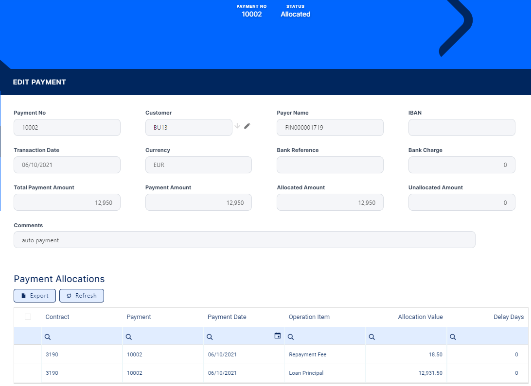The image size is (531, 386).
Task: Toggle the select-all checkbox in table header
Action: coord(28,317)
